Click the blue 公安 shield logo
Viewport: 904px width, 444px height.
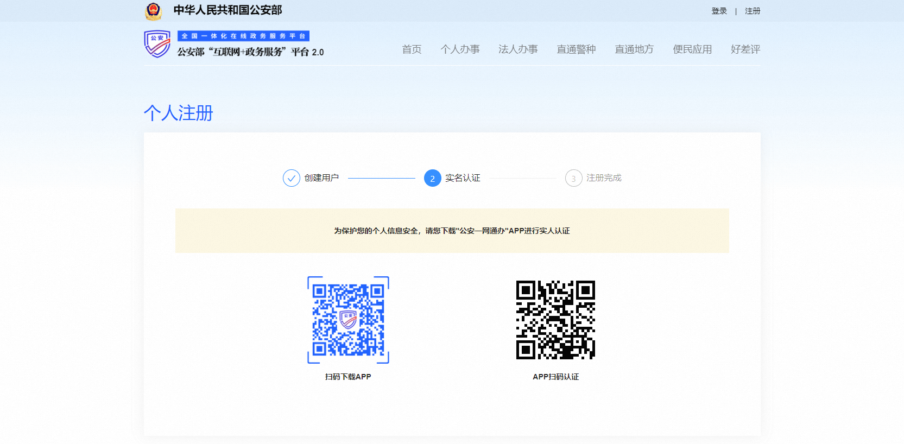pos(157,44)
